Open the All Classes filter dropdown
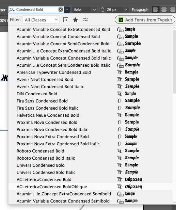 click(41, 20)
